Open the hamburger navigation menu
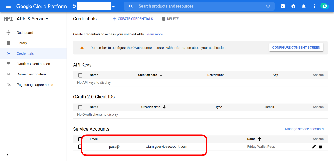The image size is (334, 161). coord(8,6)
